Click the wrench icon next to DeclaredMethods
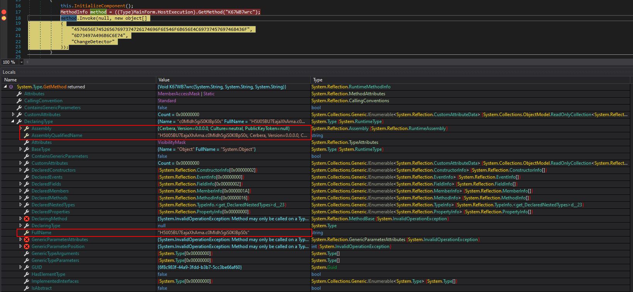The height and width of the screenshot is (292, 633). (x=26, y=198)
